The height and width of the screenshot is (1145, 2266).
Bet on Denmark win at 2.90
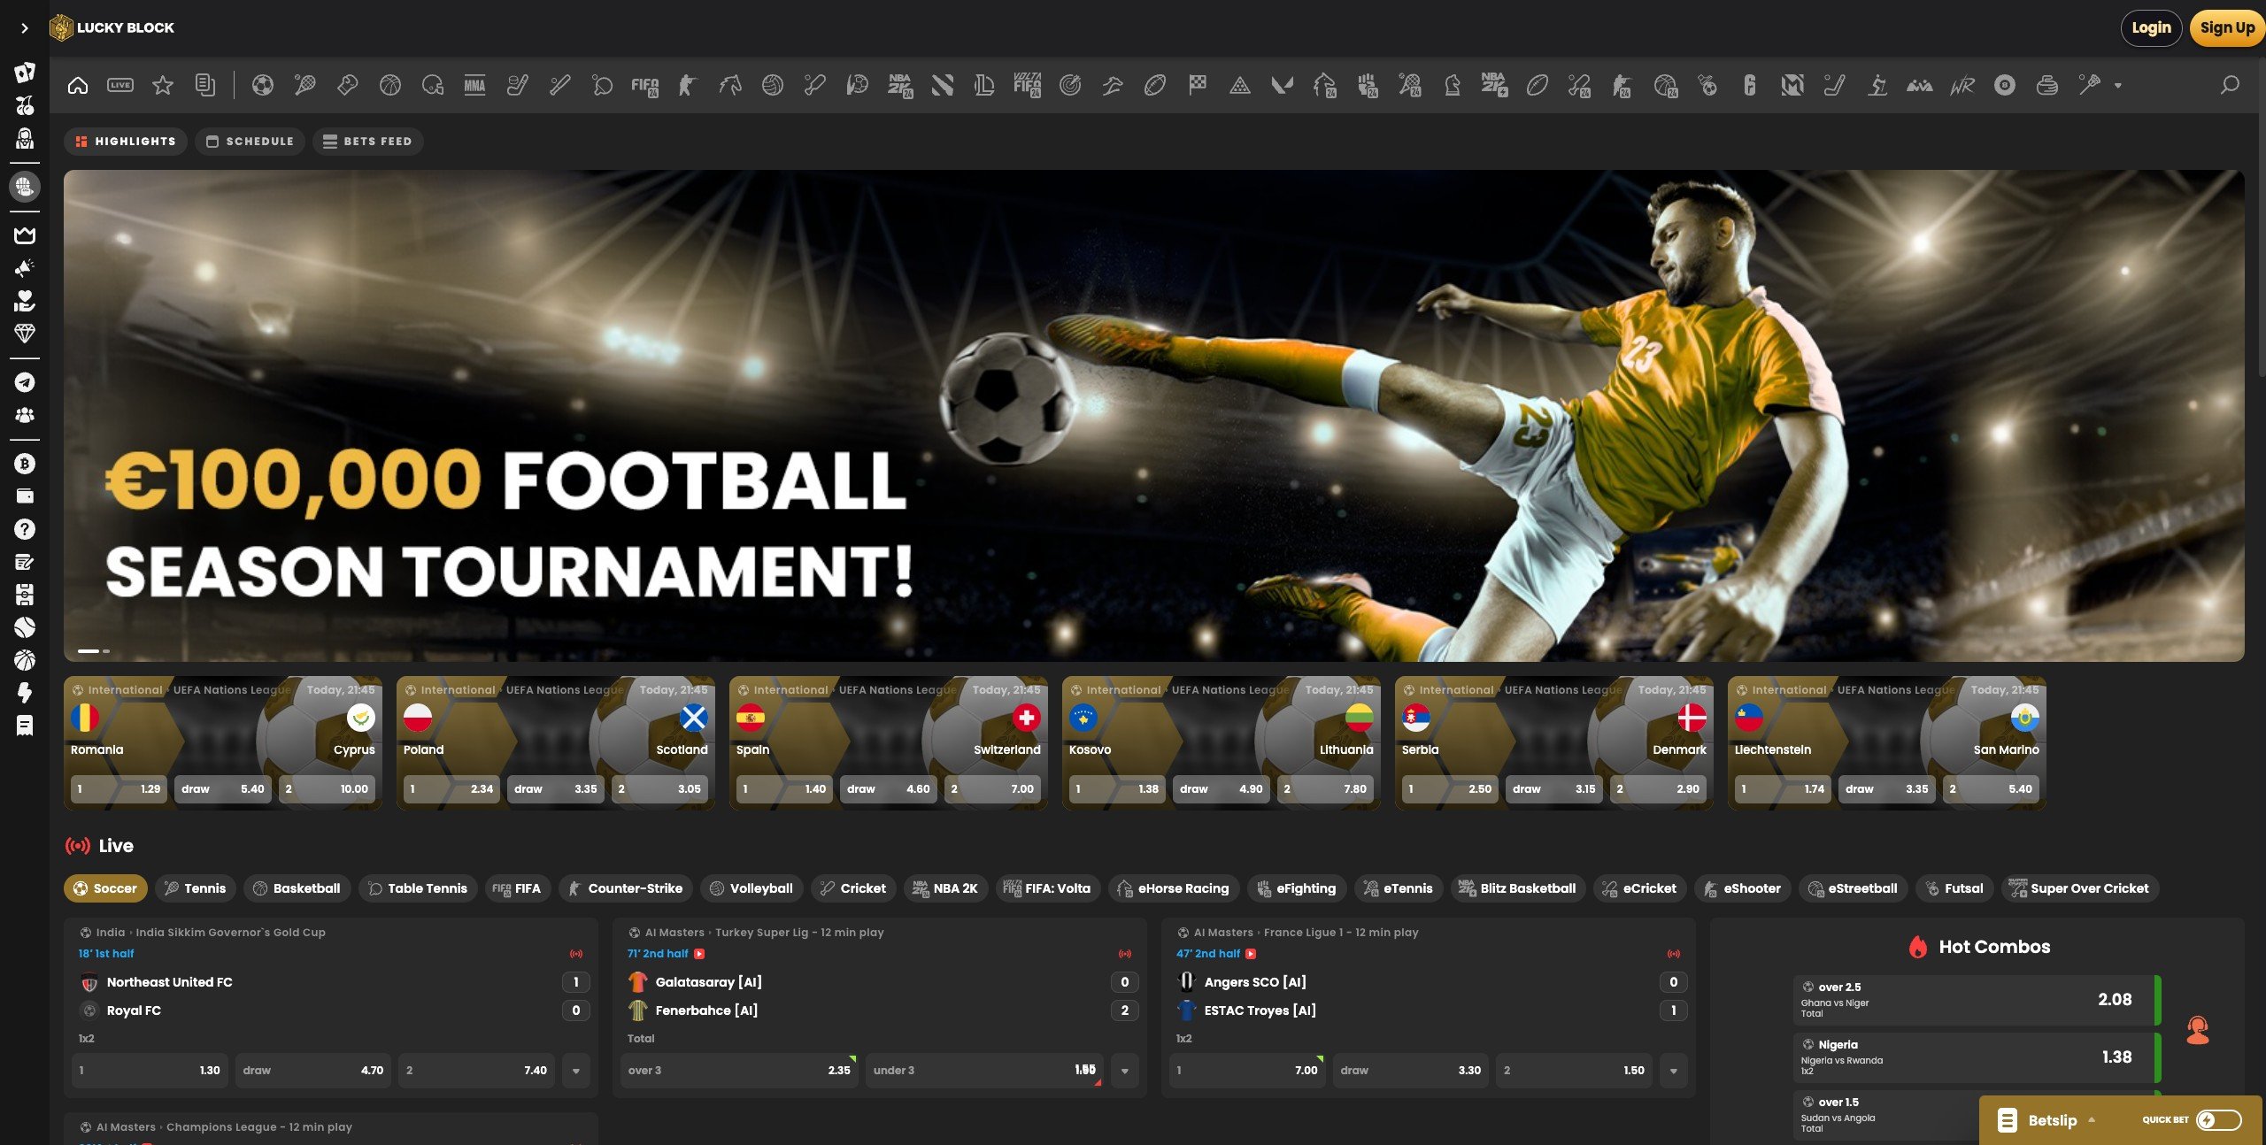[1657, 789]
